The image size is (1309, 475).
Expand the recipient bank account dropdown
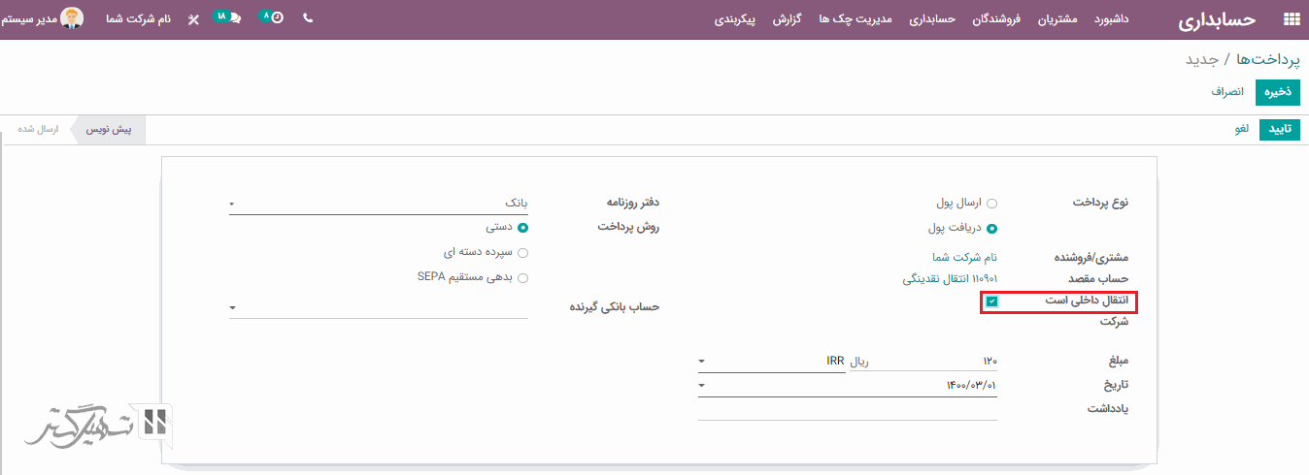[x=379, y=307]
